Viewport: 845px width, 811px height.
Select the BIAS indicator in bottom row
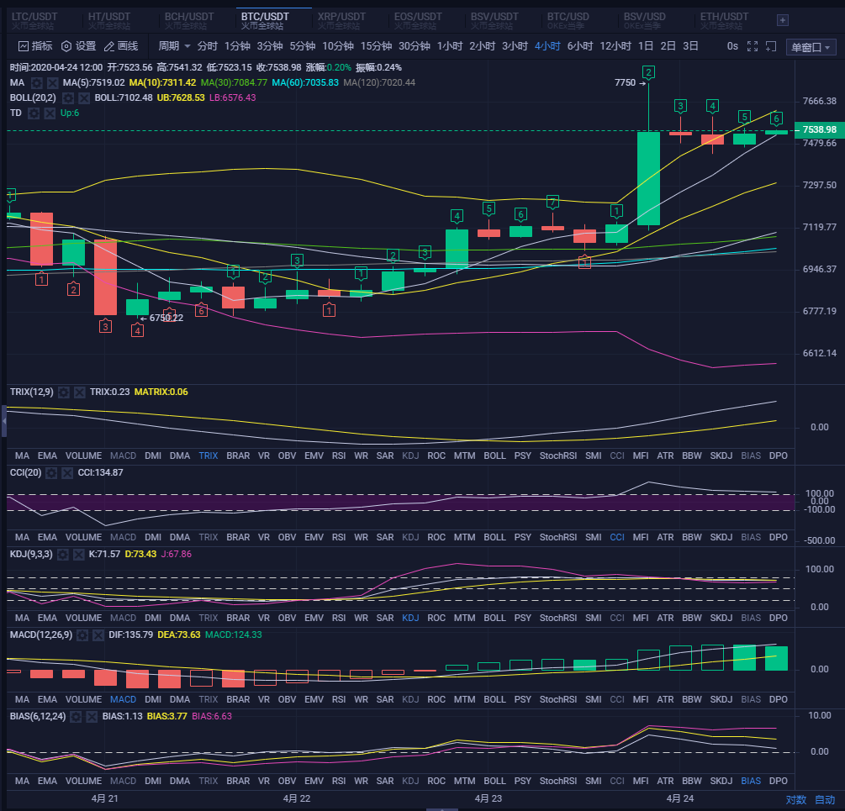click(x=751, y=781)
